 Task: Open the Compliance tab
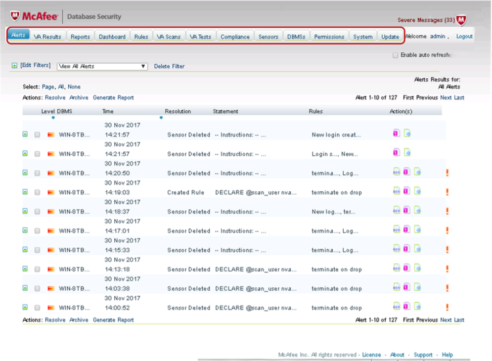click(235, 37)
